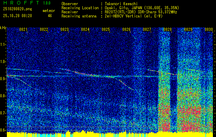Select the filename 2510280820.png
This screenshot has width=216, height=137.
18,9
